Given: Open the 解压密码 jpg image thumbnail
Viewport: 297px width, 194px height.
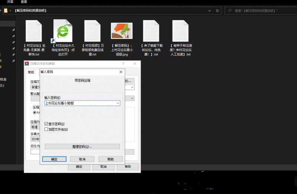Looking at the screenshot, I should coord(122,31).
